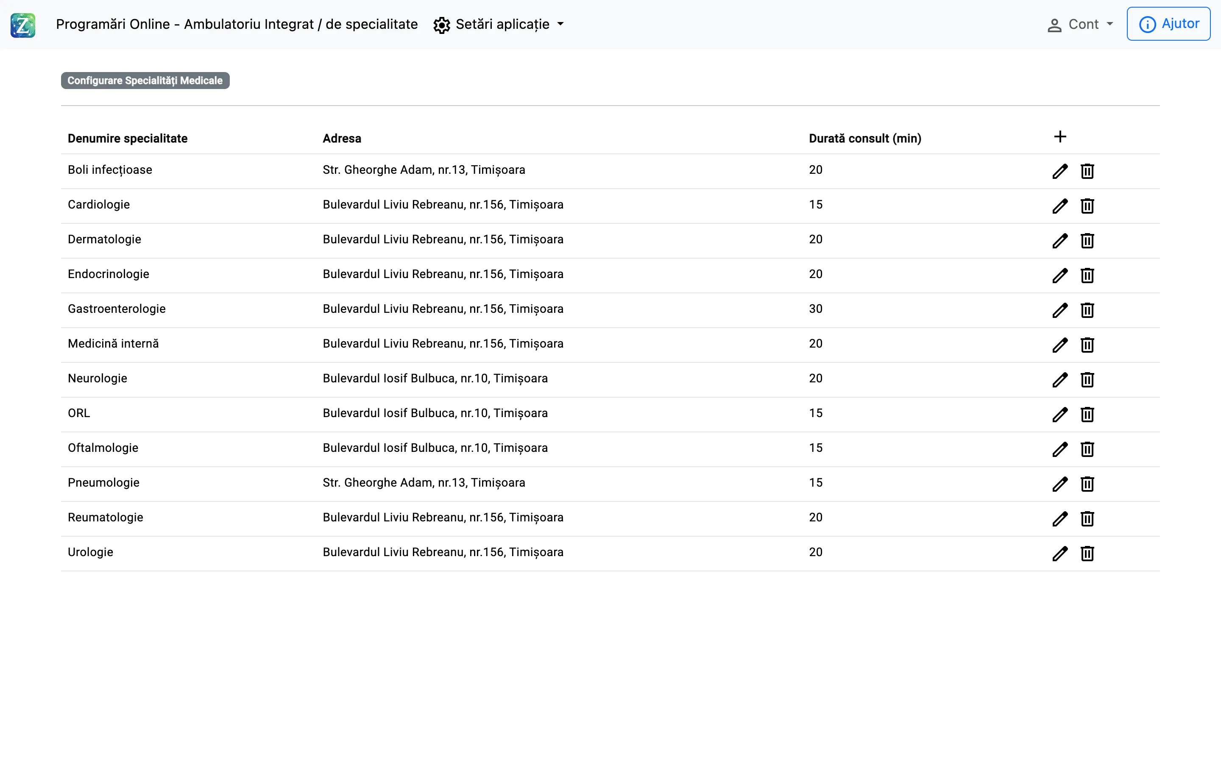Click Pneumologie's Str. Gheorghe Adam address
This screenshot has width=1221, height=763.
tap(424, 483)
